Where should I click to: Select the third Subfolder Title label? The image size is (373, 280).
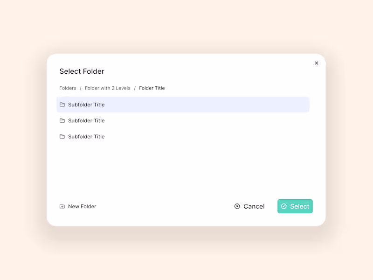[x=86, y=137]
